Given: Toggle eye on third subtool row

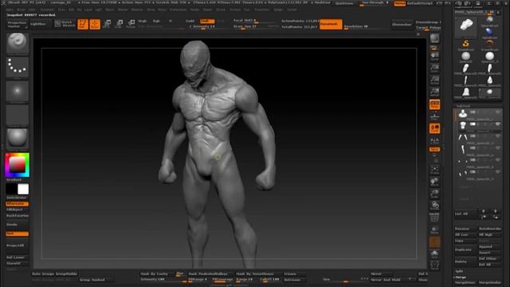Looking at the screenshot, I should pyautogui.click(x=497, y=136).
